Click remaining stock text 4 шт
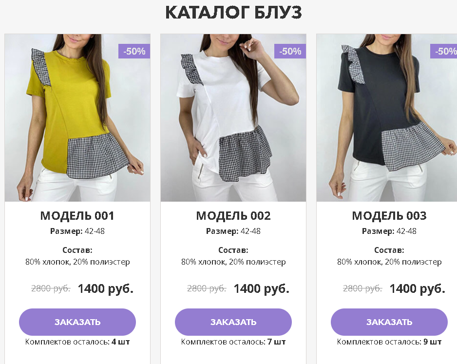This screenshot has width=457, height=364. pyautogui.click(x=120, y=342)
